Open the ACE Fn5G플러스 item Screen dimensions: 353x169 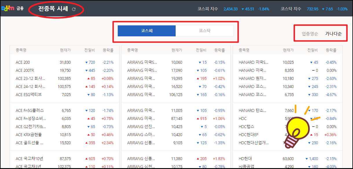click(x=29, y=110)
